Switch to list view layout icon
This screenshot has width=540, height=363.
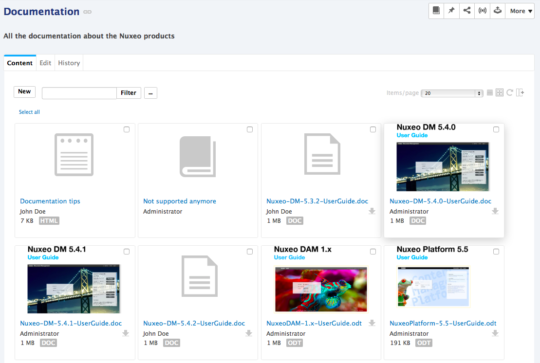click(490, 92)
